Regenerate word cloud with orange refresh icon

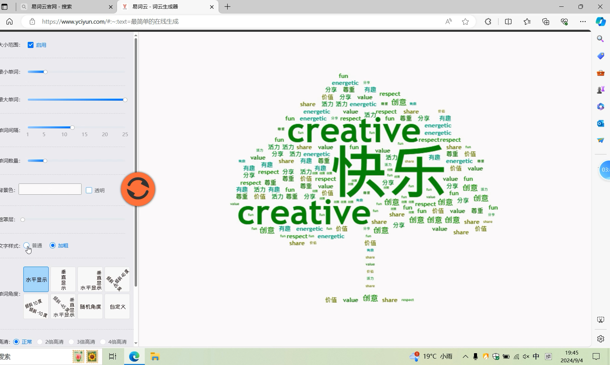[137, 189]
